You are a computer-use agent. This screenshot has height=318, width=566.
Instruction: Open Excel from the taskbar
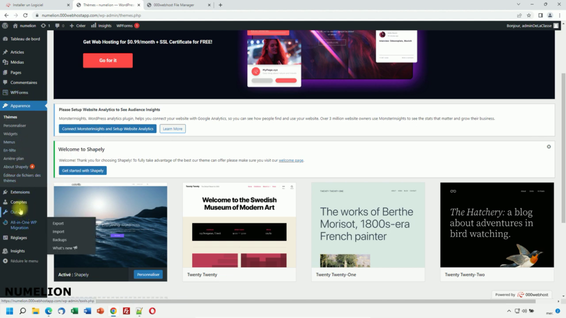point(75,311)
